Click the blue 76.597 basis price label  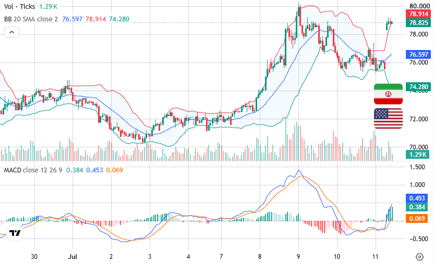coord(418,54)
